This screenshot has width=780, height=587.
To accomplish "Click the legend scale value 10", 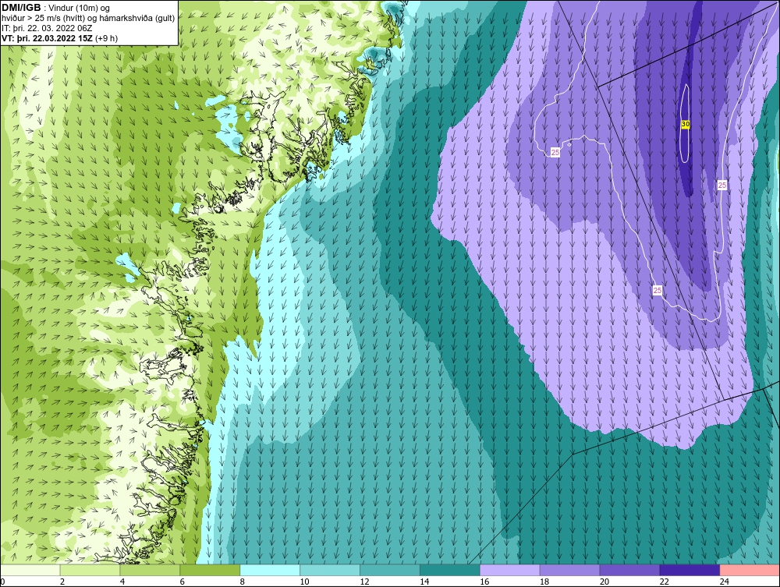I will (304, 582).
